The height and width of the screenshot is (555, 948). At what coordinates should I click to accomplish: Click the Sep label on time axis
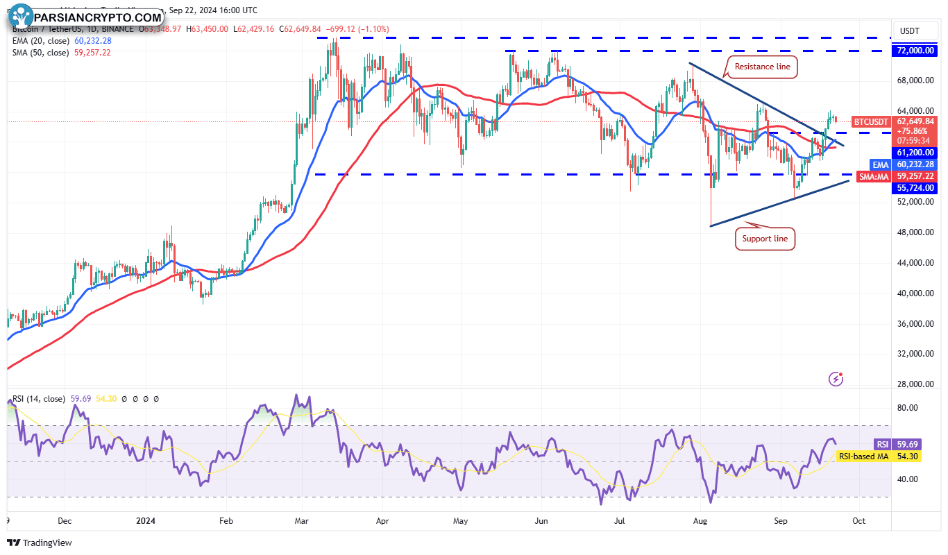tap(781, 520)
